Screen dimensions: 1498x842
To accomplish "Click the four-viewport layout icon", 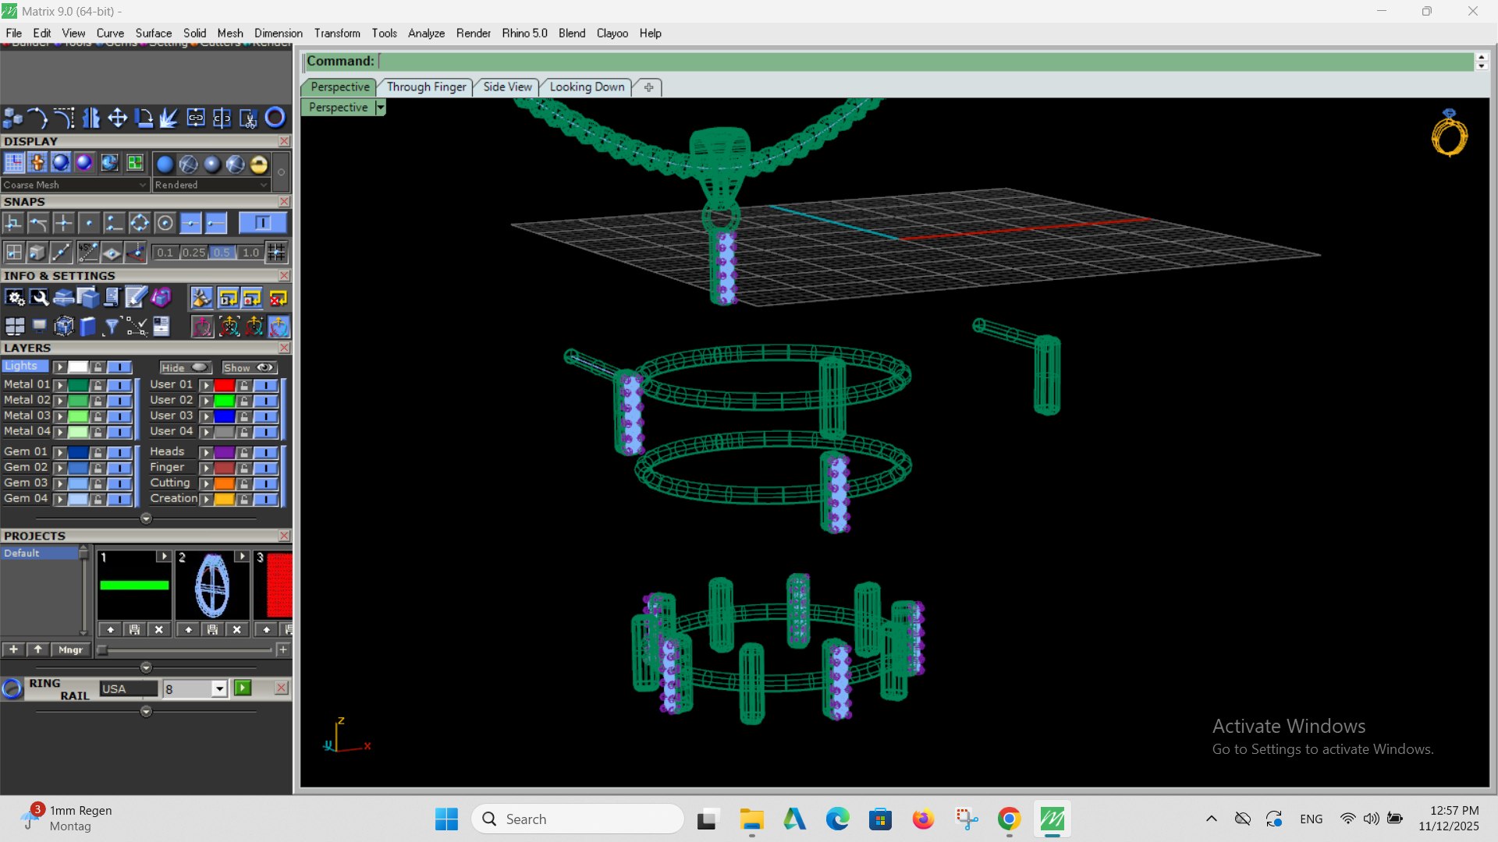I will [x=15, y=326].
